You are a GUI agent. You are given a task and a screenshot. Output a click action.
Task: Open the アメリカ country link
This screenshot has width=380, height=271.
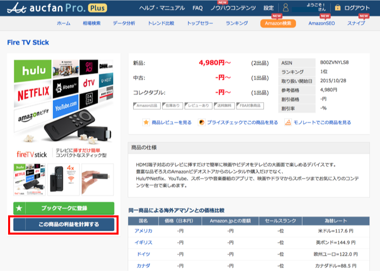tap(143, 231)
